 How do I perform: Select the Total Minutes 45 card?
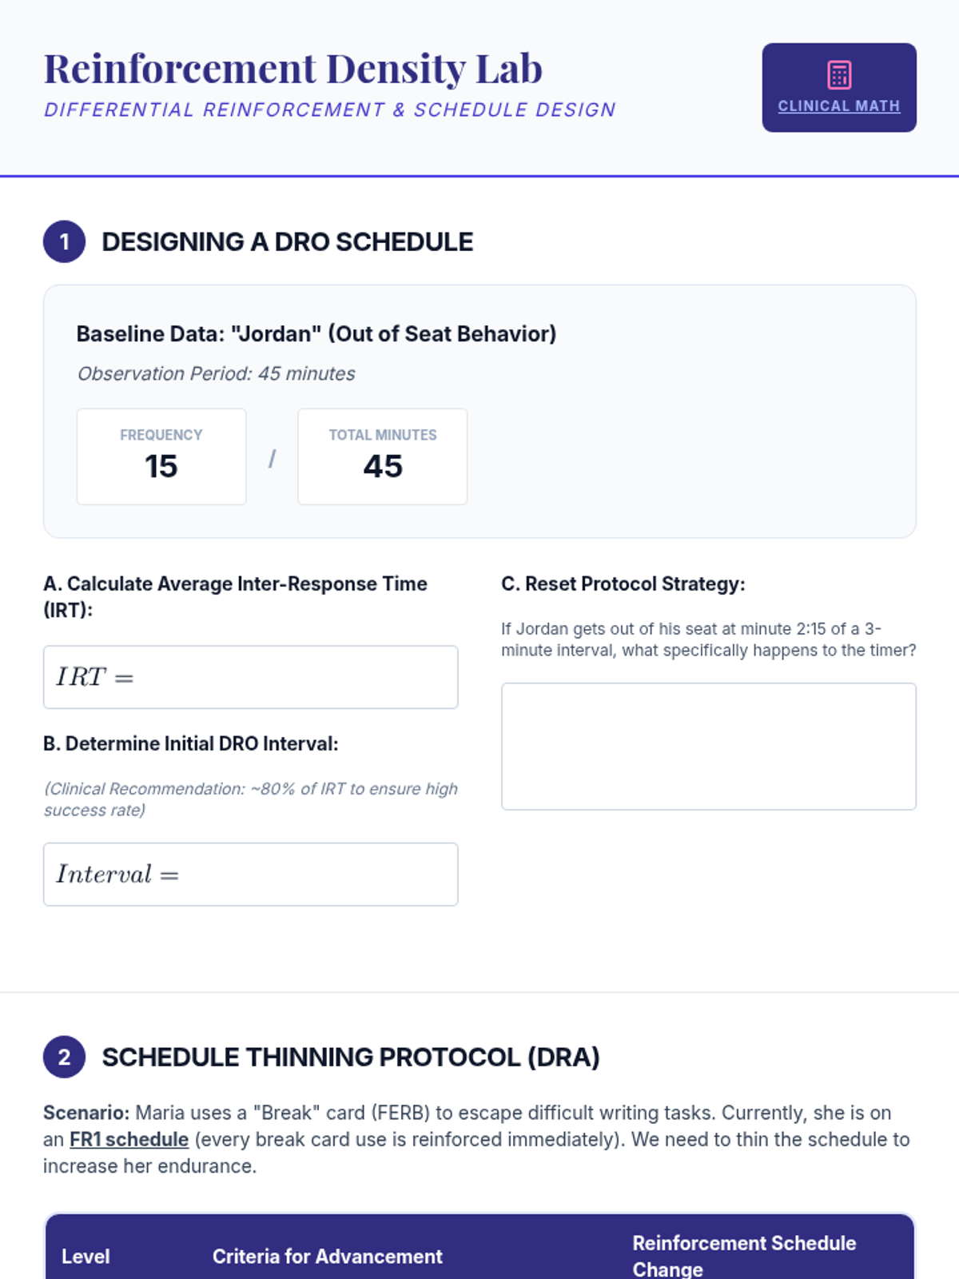point(383,456)
